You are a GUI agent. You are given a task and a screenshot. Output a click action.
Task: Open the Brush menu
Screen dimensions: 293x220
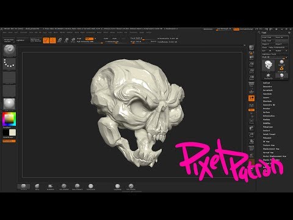(10, 32)
